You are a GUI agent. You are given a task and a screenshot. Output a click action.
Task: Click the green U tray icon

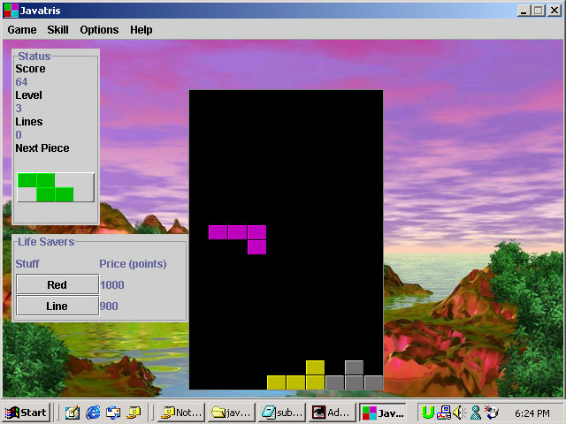click(x=428, y=413)
